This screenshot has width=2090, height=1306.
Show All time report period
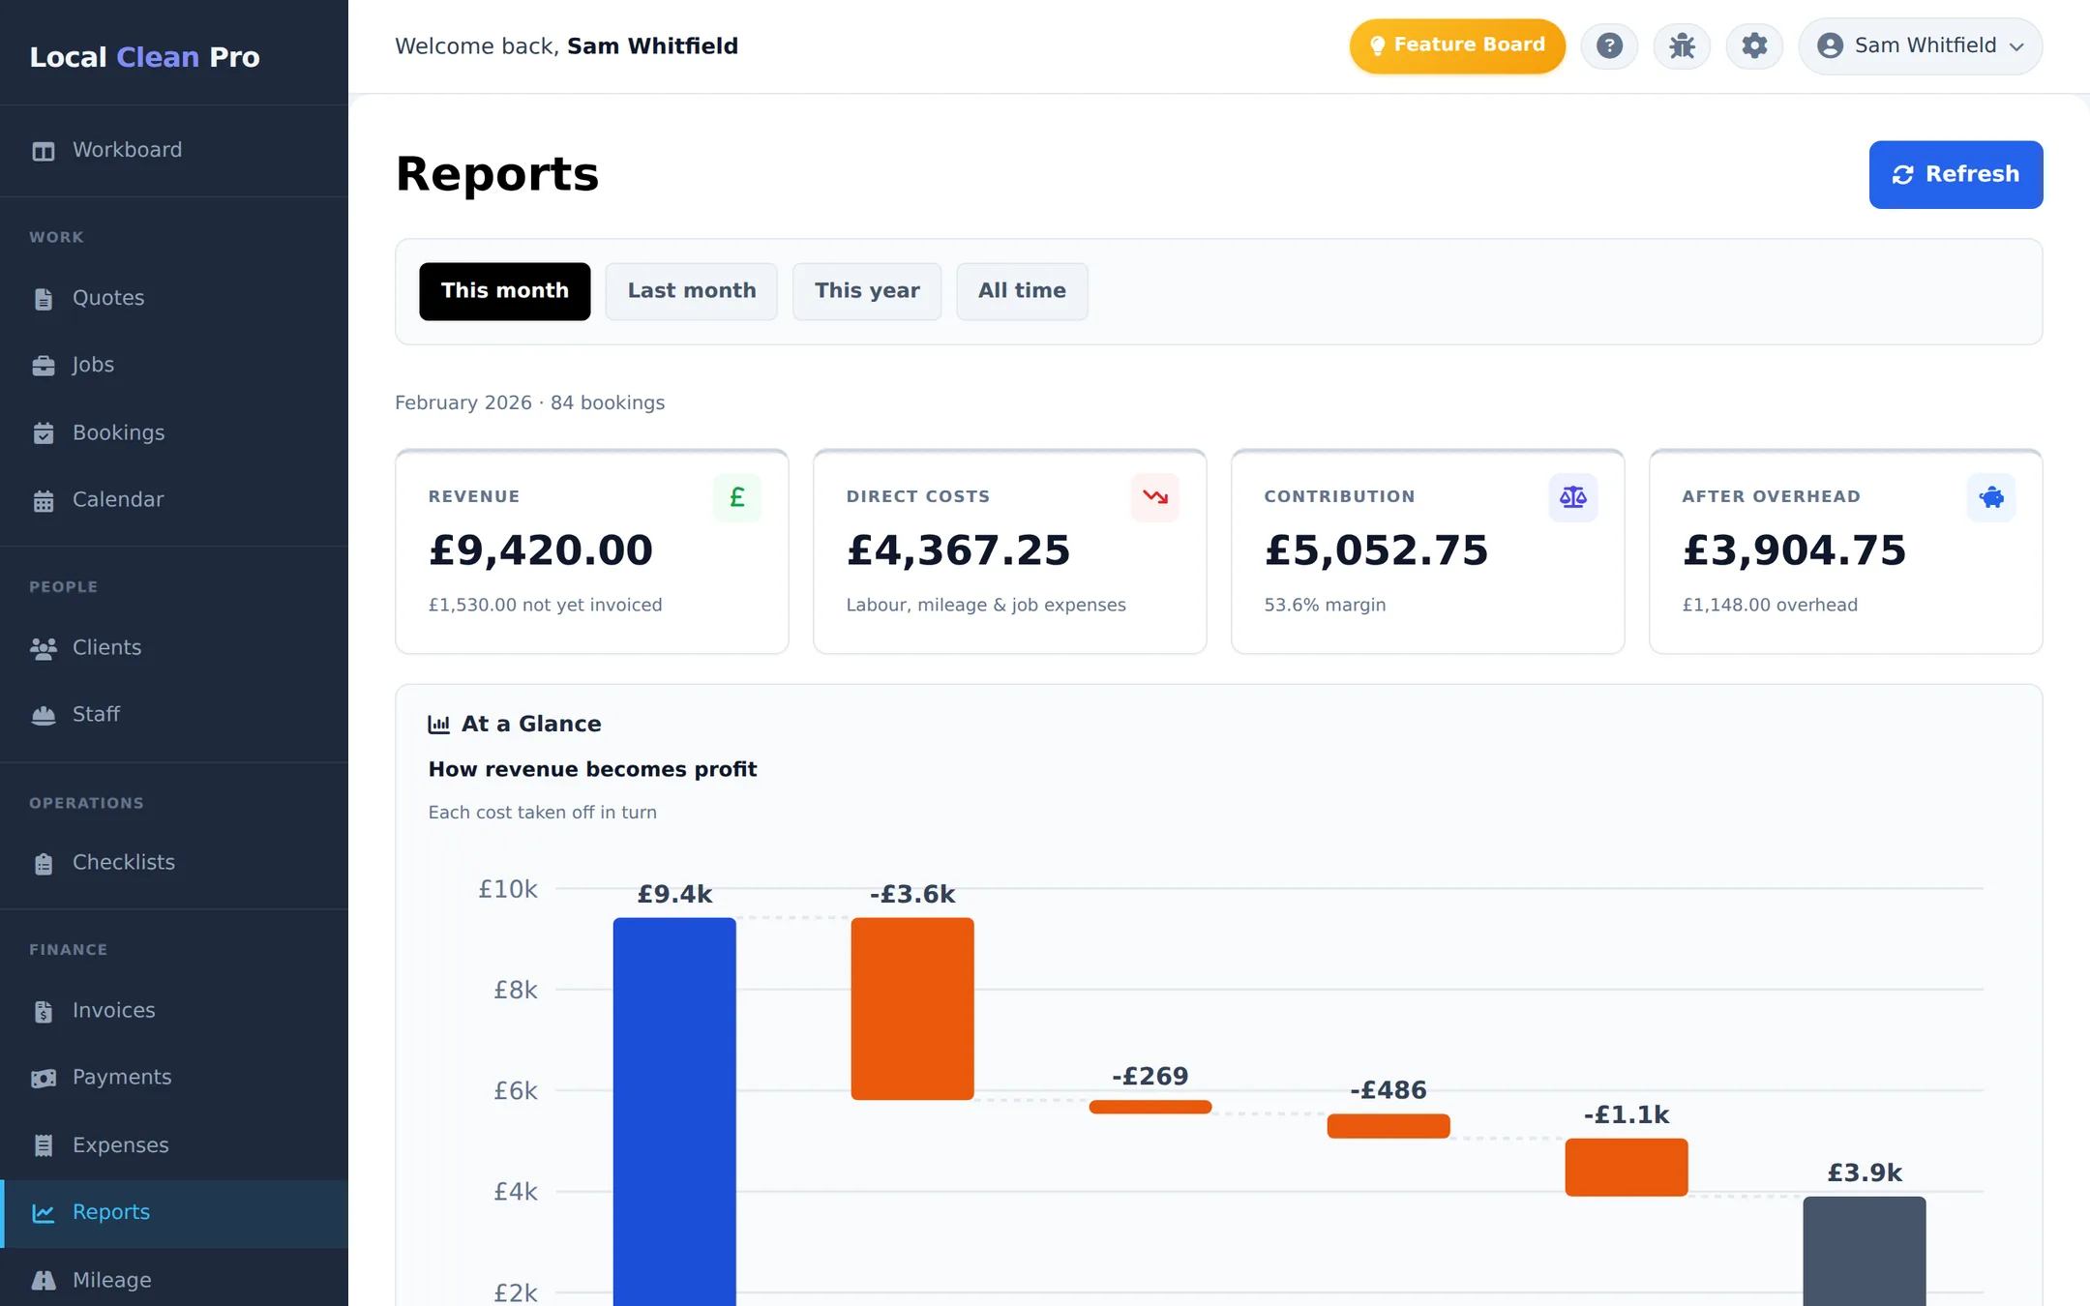(1022, 291)
